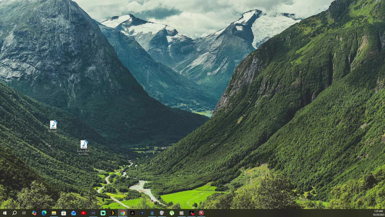Open the clock and date 1:29 AM

pos(378,213)
